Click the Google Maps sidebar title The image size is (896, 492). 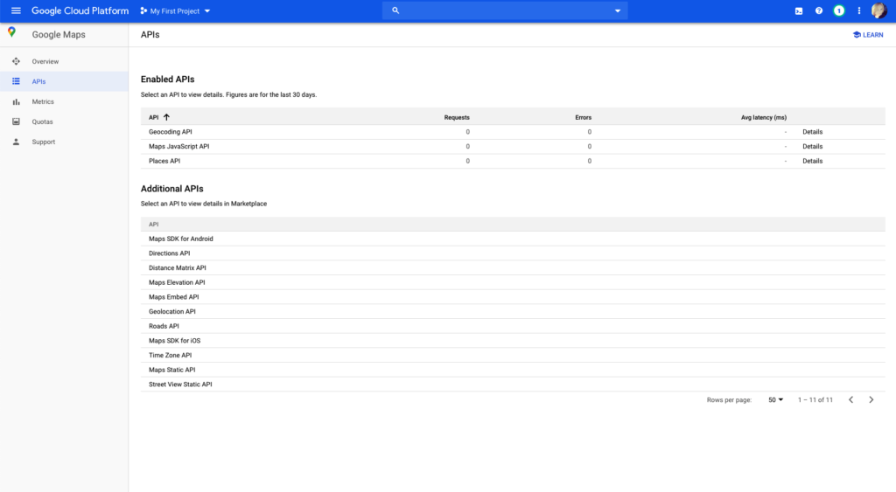tap(59, 35)
